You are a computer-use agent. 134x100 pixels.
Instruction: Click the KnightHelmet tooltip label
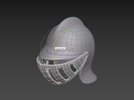60,48
